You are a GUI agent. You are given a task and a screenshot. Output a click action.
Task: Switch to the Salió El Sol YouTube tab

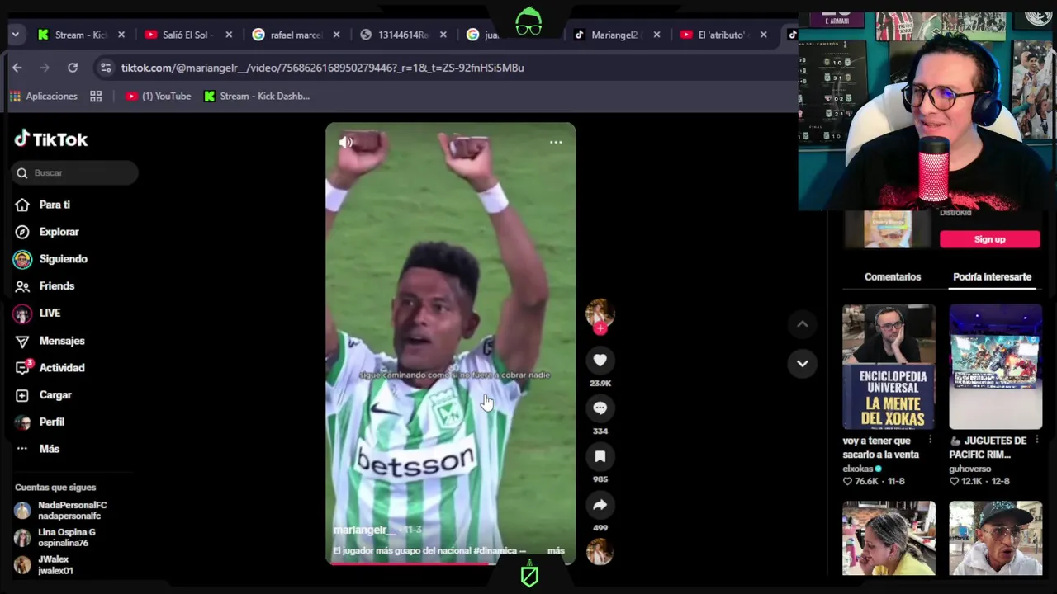pyautogui.click(x=180, y=35)
